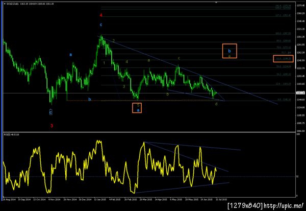306x211 pixels.
Task: Select the rising lower trendline on RSI
Action: [x=182, y=187]
